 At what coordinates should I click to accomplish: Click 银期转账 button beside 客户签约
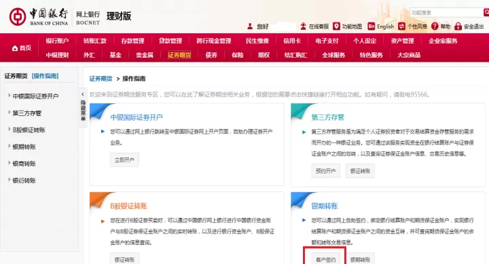click(360, 259)
